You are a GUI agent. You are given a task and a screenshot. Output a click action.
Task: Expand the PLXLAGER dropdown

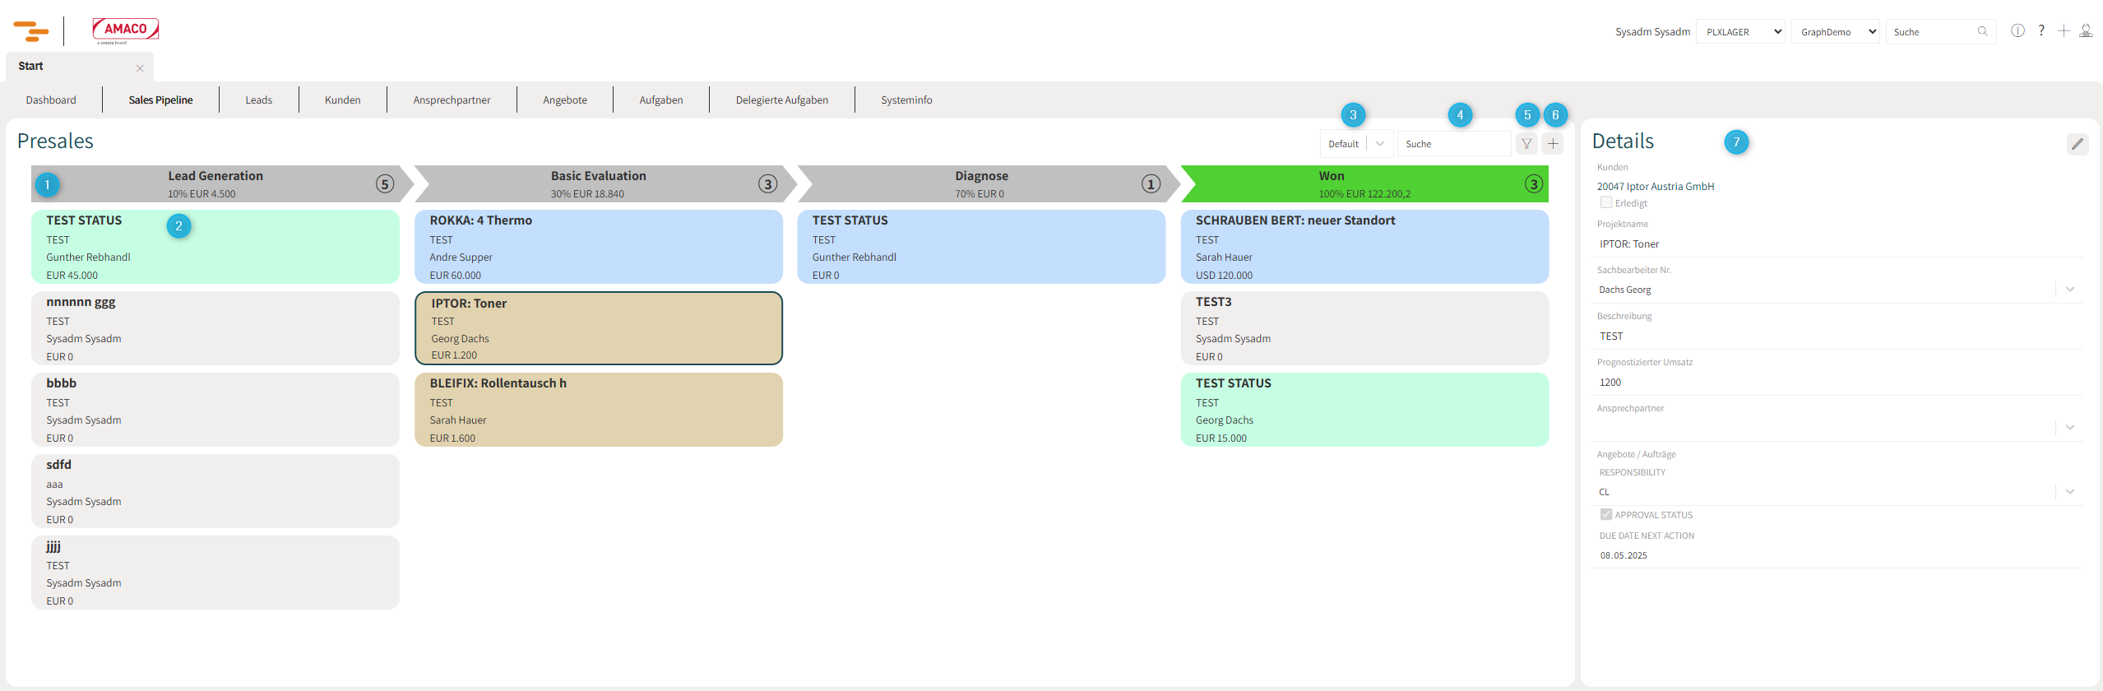pyautogui.click(x=1740, y=32)
